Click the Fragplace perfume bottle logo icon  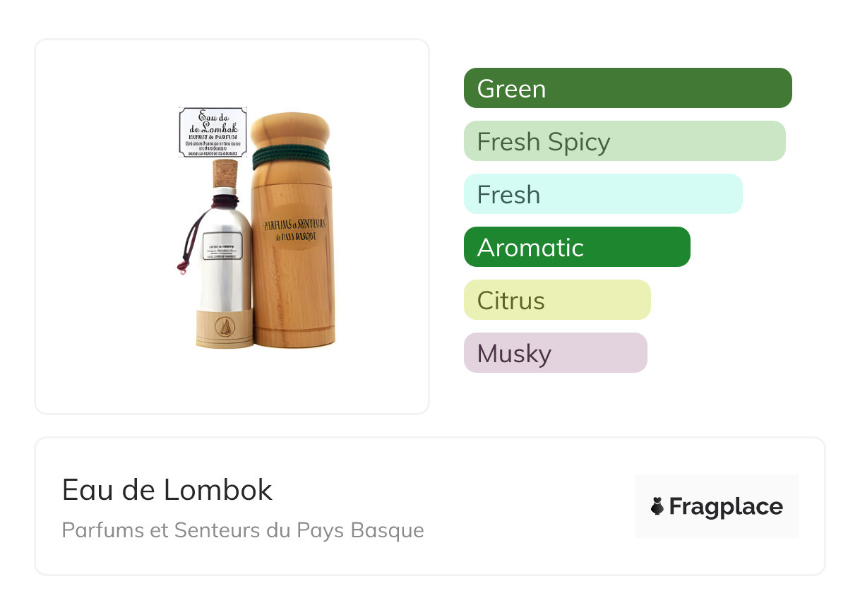657,506
